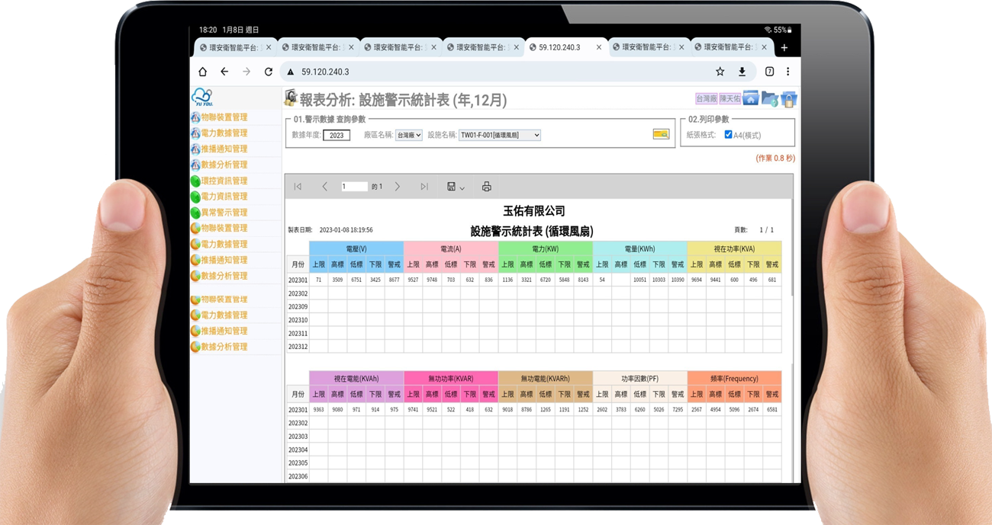
Task: Print the report with printer icon
Action: 486,187
